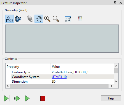Open the UTM83-10 coordinate system link
The image size is (124, 105).
[59, 77]
